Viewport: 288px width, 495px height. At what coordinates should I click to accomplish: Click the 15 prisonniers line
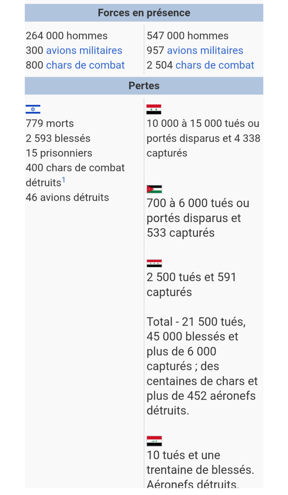tap(59, 153)
